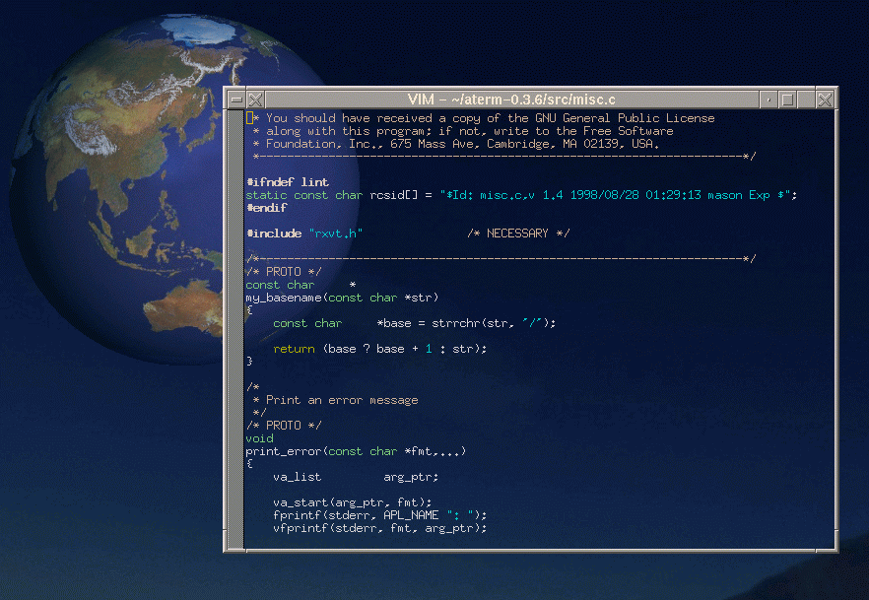Close the VIM window with the far-right X

tap(825, 100)
